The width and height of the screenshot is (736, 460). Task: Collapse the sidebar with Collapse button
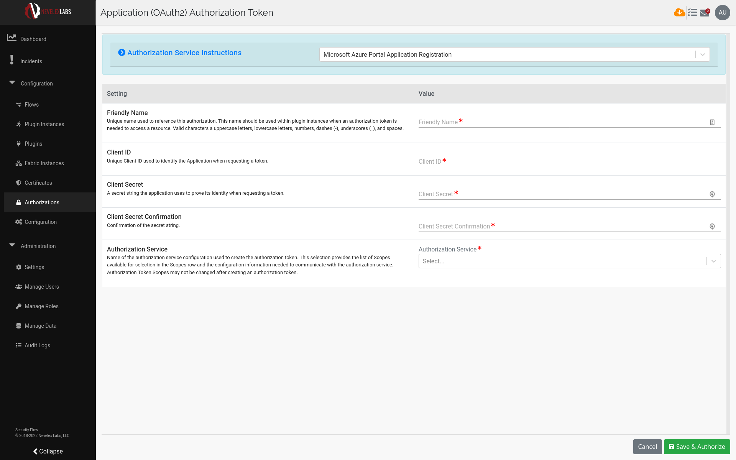point(48,451)
